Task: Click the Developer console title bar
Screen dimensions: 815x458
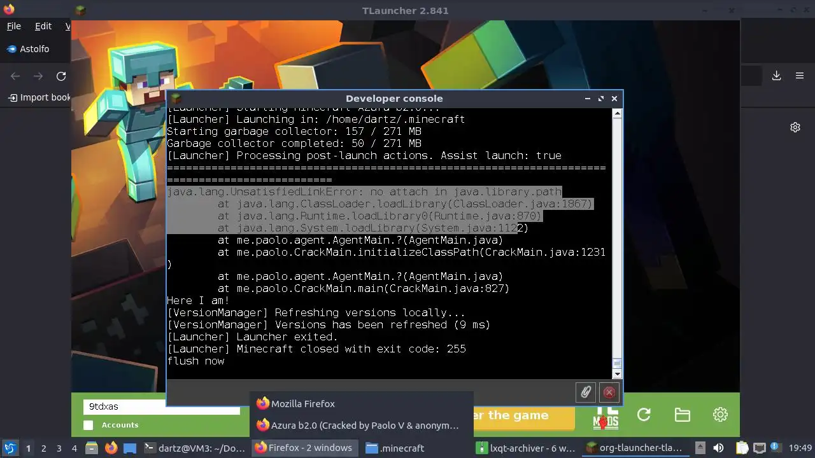Action: click(394, 99)
